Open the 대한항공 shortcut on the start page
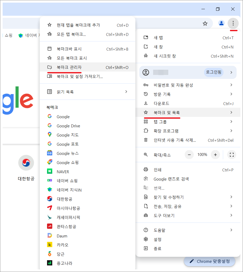This screenshot has width=243, height=272. pyautogui.click(x=26, y=162)
